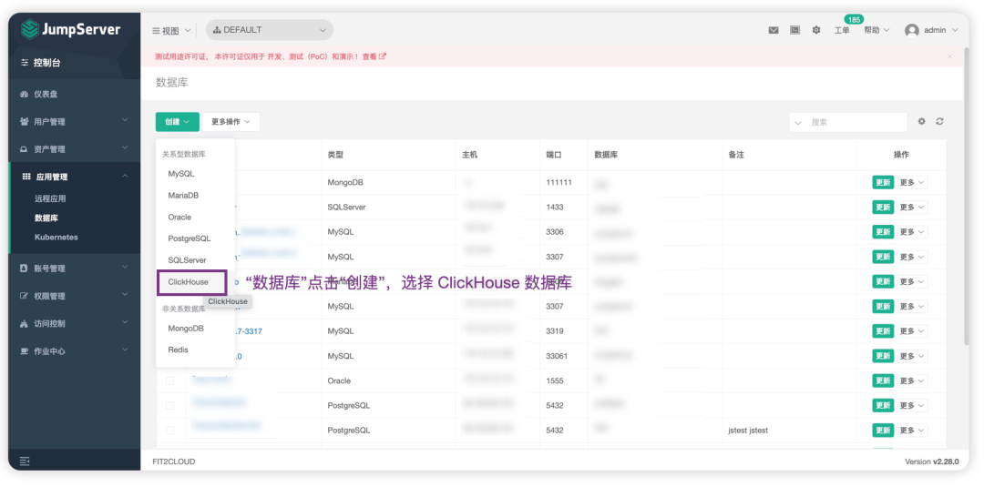Open the 帮助 help dropdown
Image resolution: width=984 pixels, height=487 pixels.
876,30
